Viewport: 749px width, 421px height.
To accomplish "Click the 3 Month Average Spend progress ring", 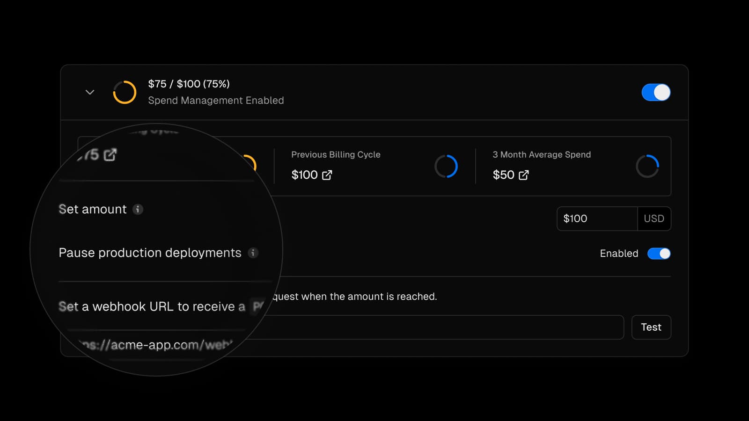I will (647, 166).
